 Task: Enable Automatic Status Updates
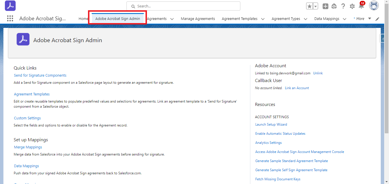(280, 133)
